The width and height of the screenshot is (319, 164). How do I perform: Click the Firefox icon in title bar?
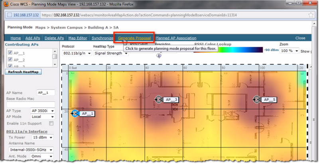click(6, 4)
